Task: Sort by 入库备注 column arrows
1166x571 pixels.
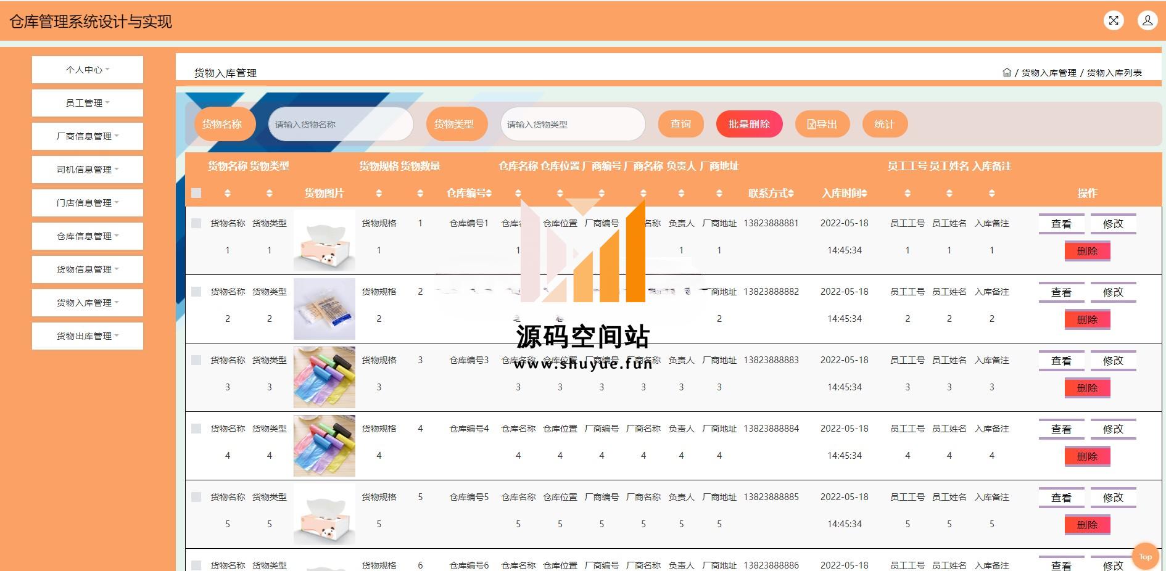Action: [x=992, y=194]
